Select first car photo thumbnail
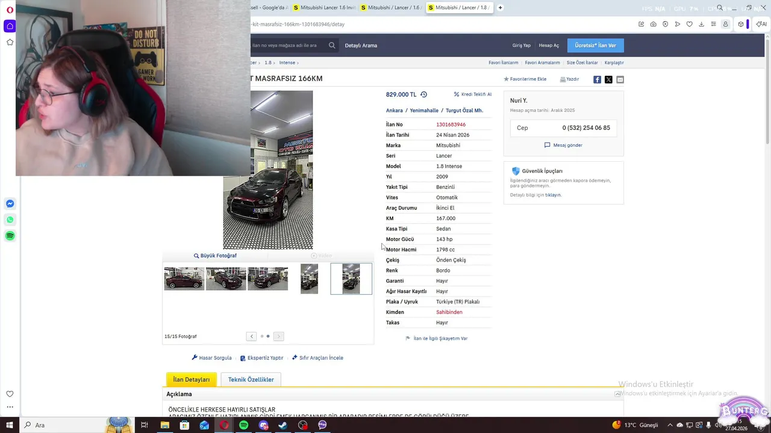 click(x=184, y=279)
